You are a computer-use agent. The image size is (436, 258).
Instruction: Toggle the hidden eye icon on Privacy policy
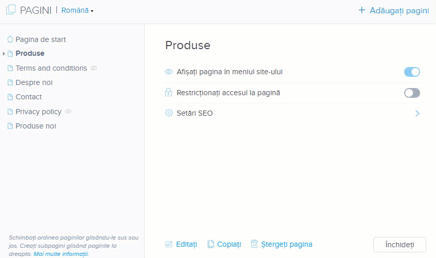[68, 111]
